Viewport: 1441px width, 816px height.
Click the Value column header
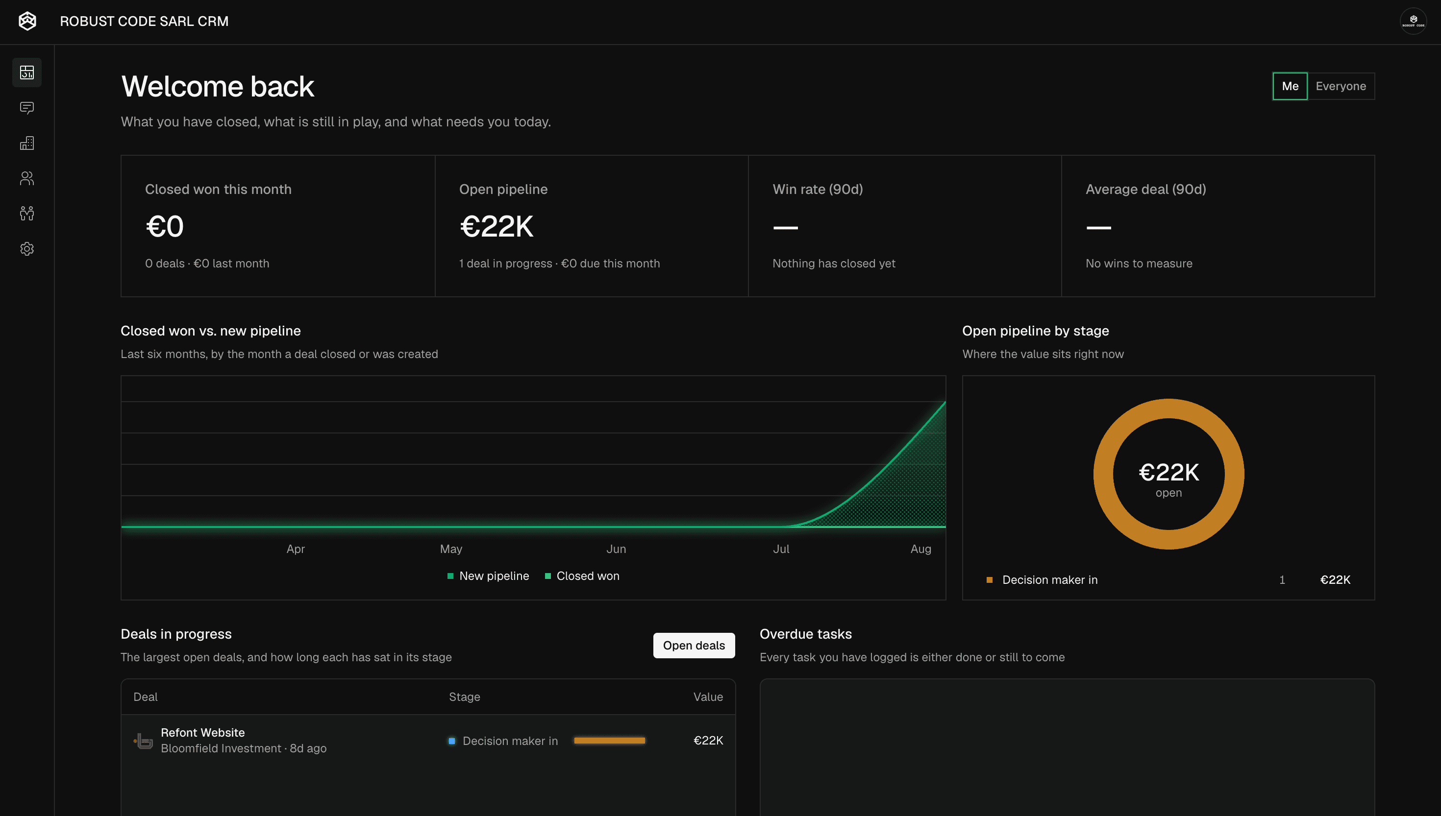(x=708, y=696)
